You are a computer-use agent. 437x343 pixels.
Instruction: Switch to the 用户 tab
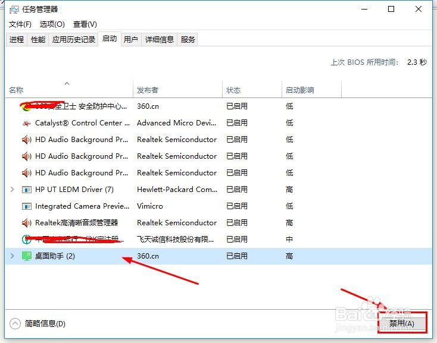[131, 39]
